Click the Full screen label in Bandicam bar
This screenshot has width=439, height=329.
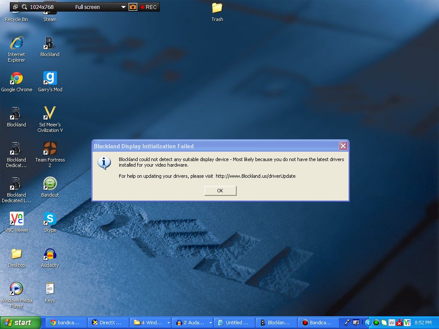point(87,7)
